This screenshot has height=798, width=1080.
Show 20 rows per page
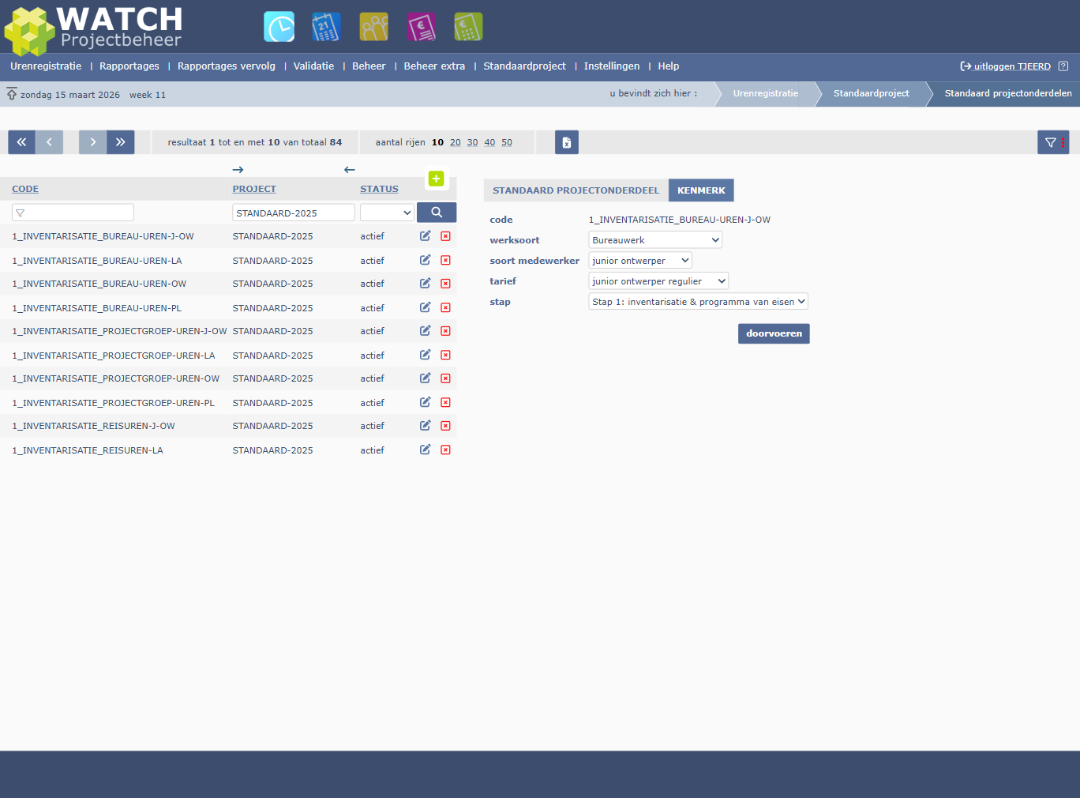point(455,142)
